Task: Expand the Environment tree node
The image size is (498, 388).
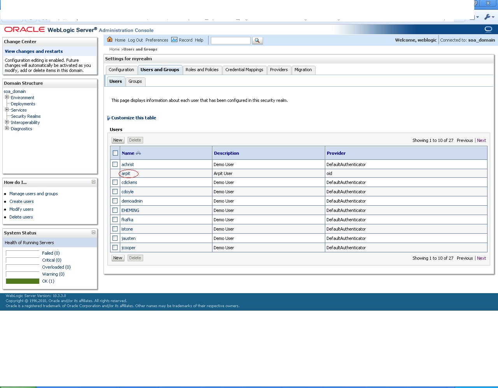Action: pos(7,97)
